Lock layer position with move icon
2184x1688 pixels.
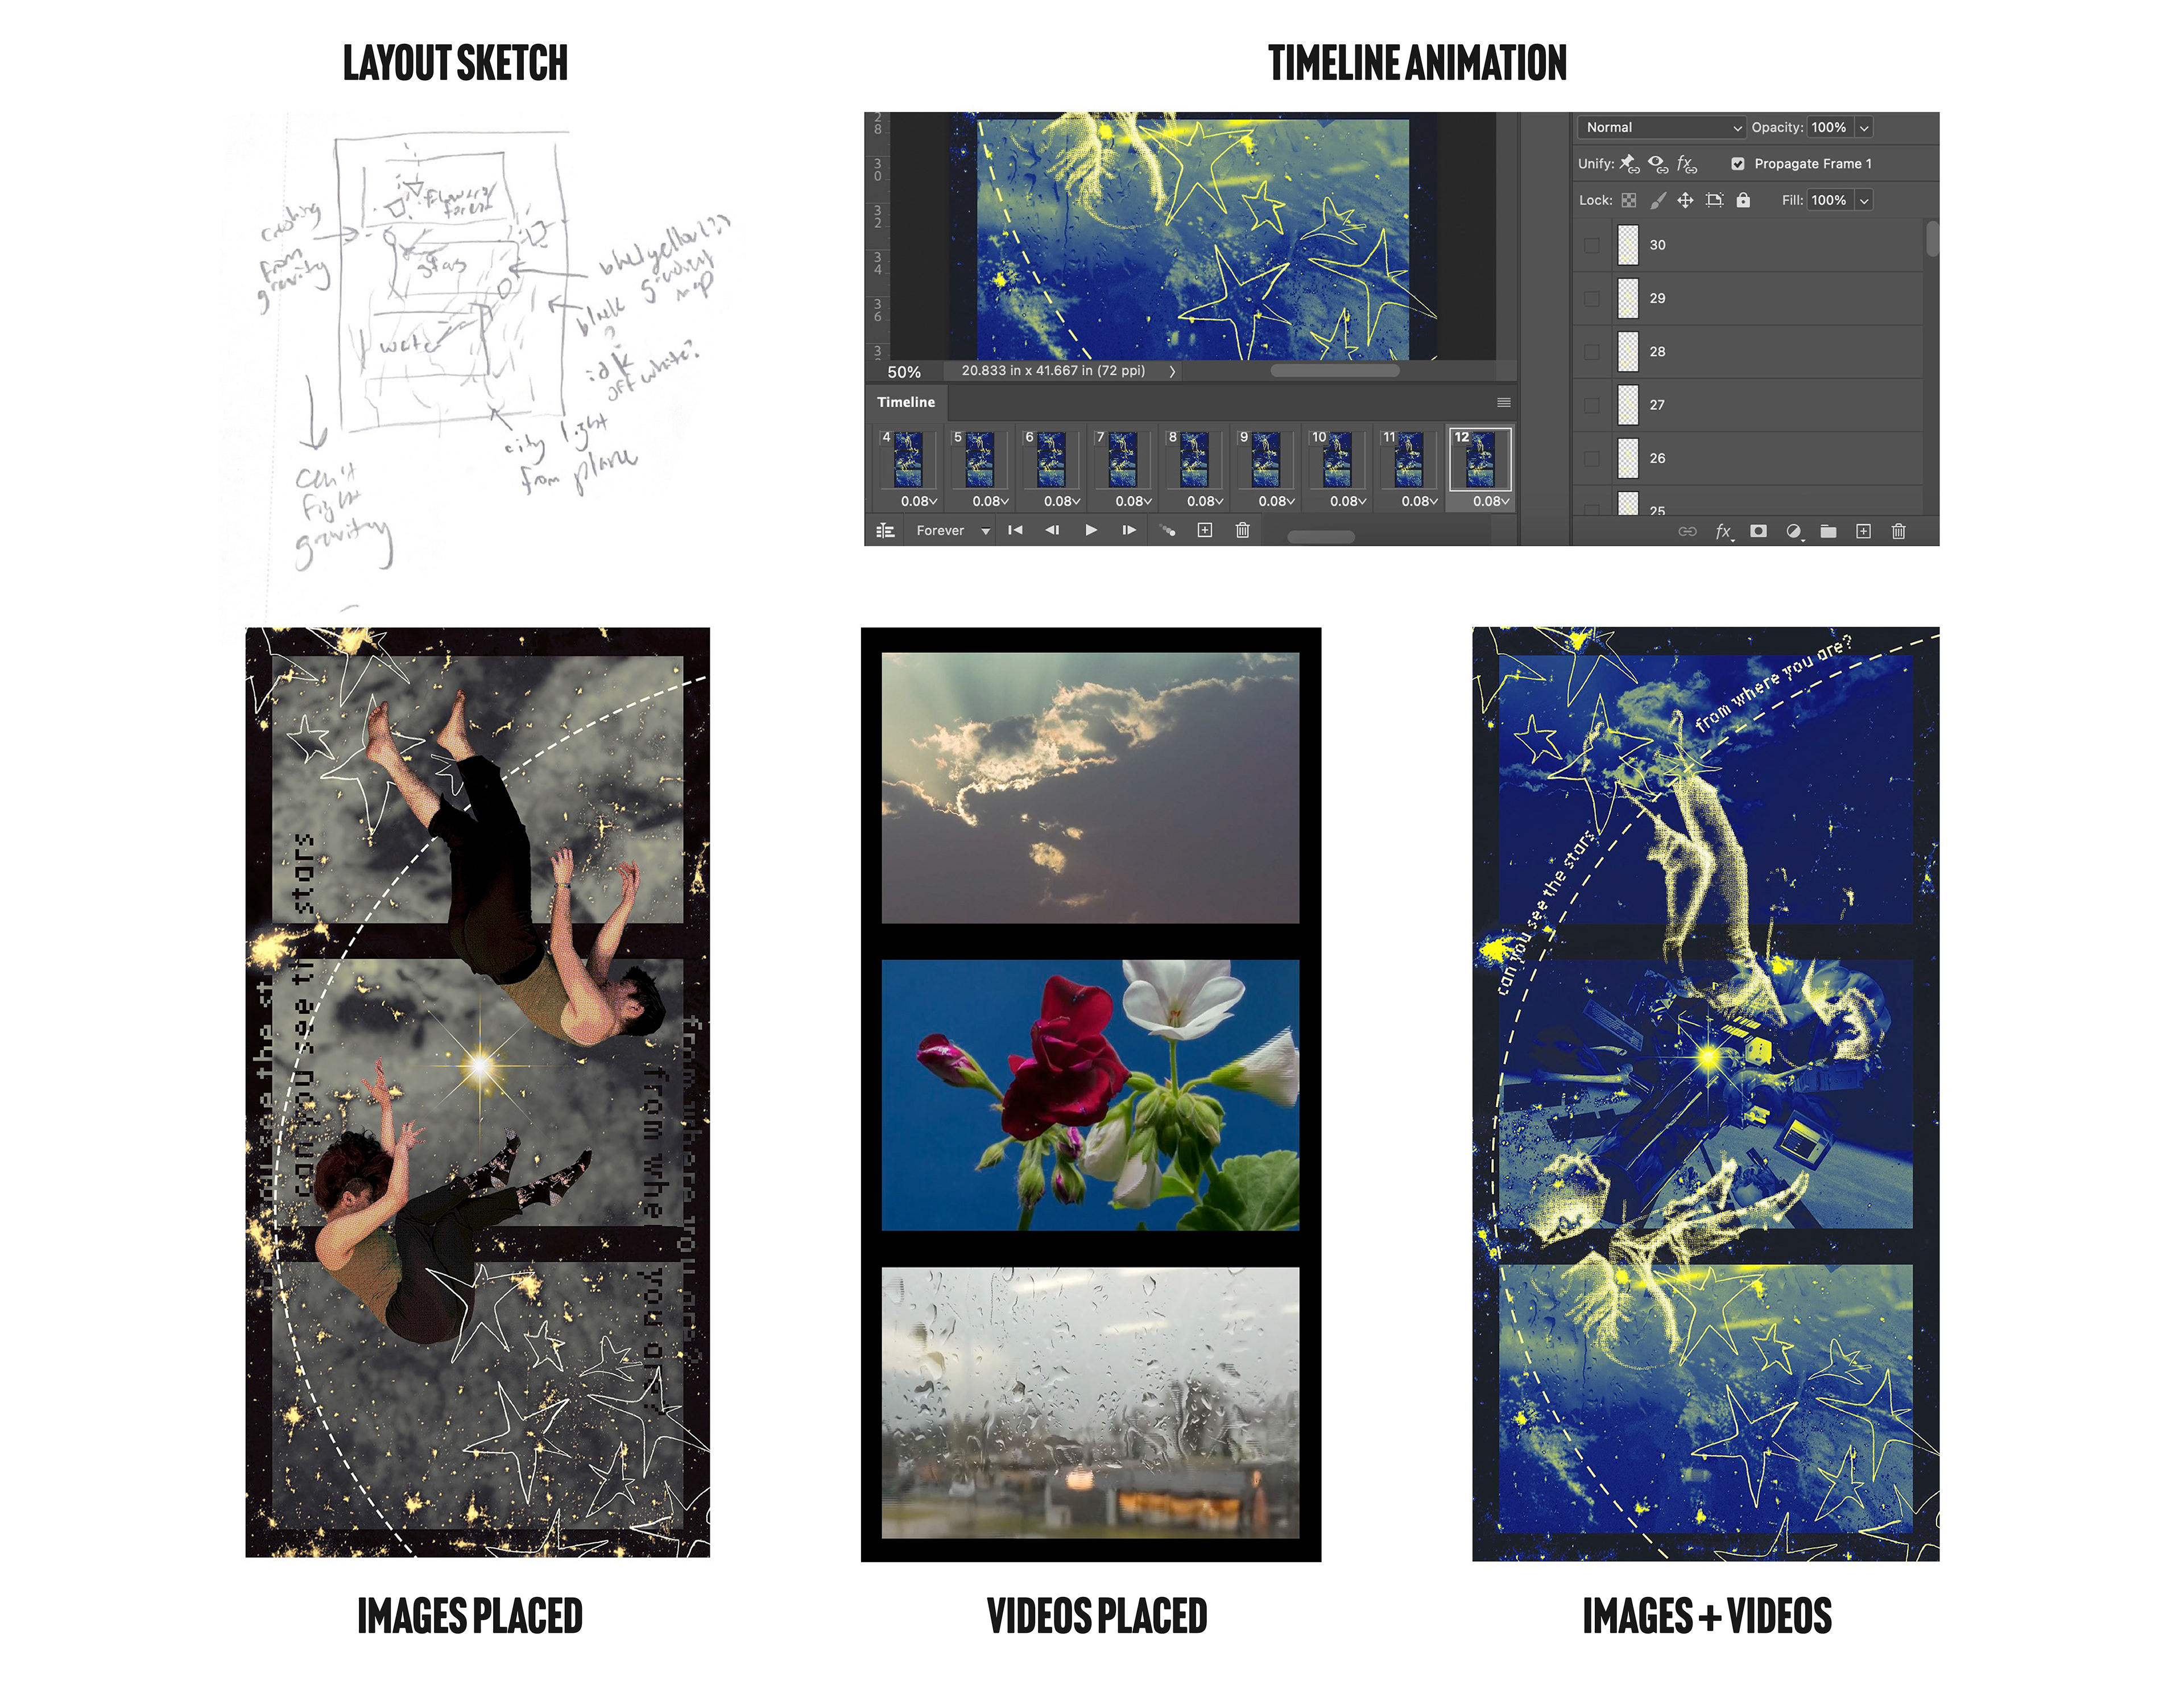1685,200
